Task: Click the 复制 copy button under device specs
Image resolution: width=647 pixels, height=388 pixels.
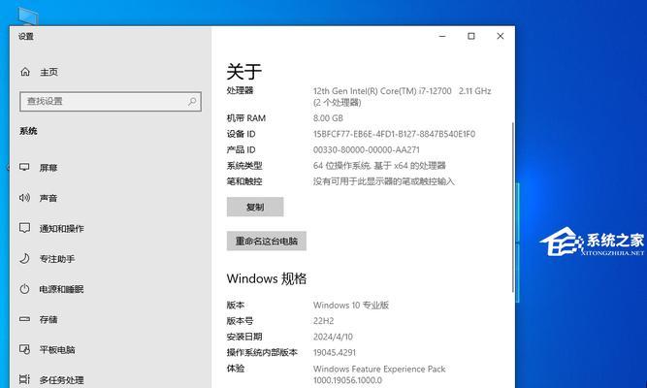Action: [x=255, y=207]
